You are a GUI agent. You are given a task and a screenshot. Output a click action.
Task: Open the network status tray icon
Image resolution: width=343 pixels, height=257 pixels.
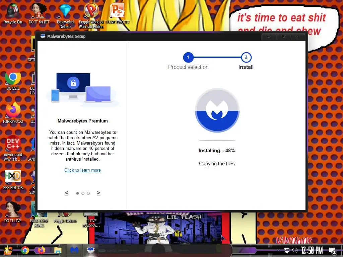(287, 250)
